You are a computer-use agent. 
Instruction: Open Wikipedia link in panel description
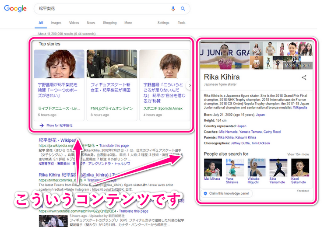(x=300, y=108)
